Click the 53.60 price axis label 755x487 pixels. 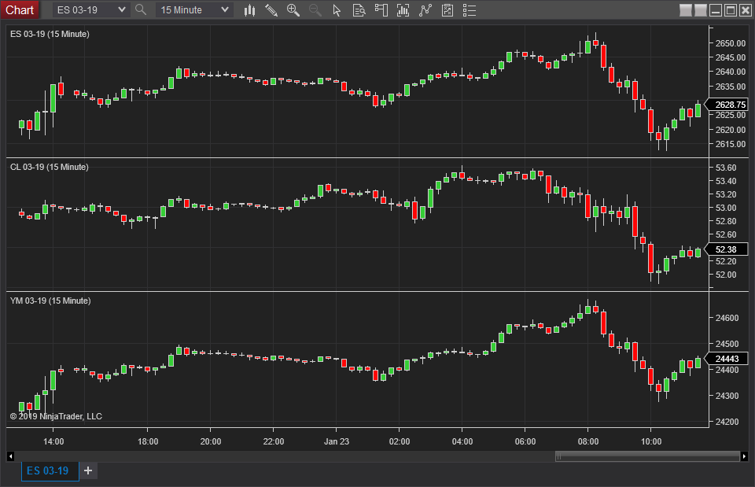click(x=726, y=168)
